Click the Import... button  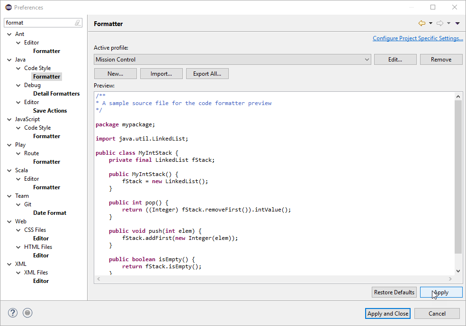click(161, 74)
